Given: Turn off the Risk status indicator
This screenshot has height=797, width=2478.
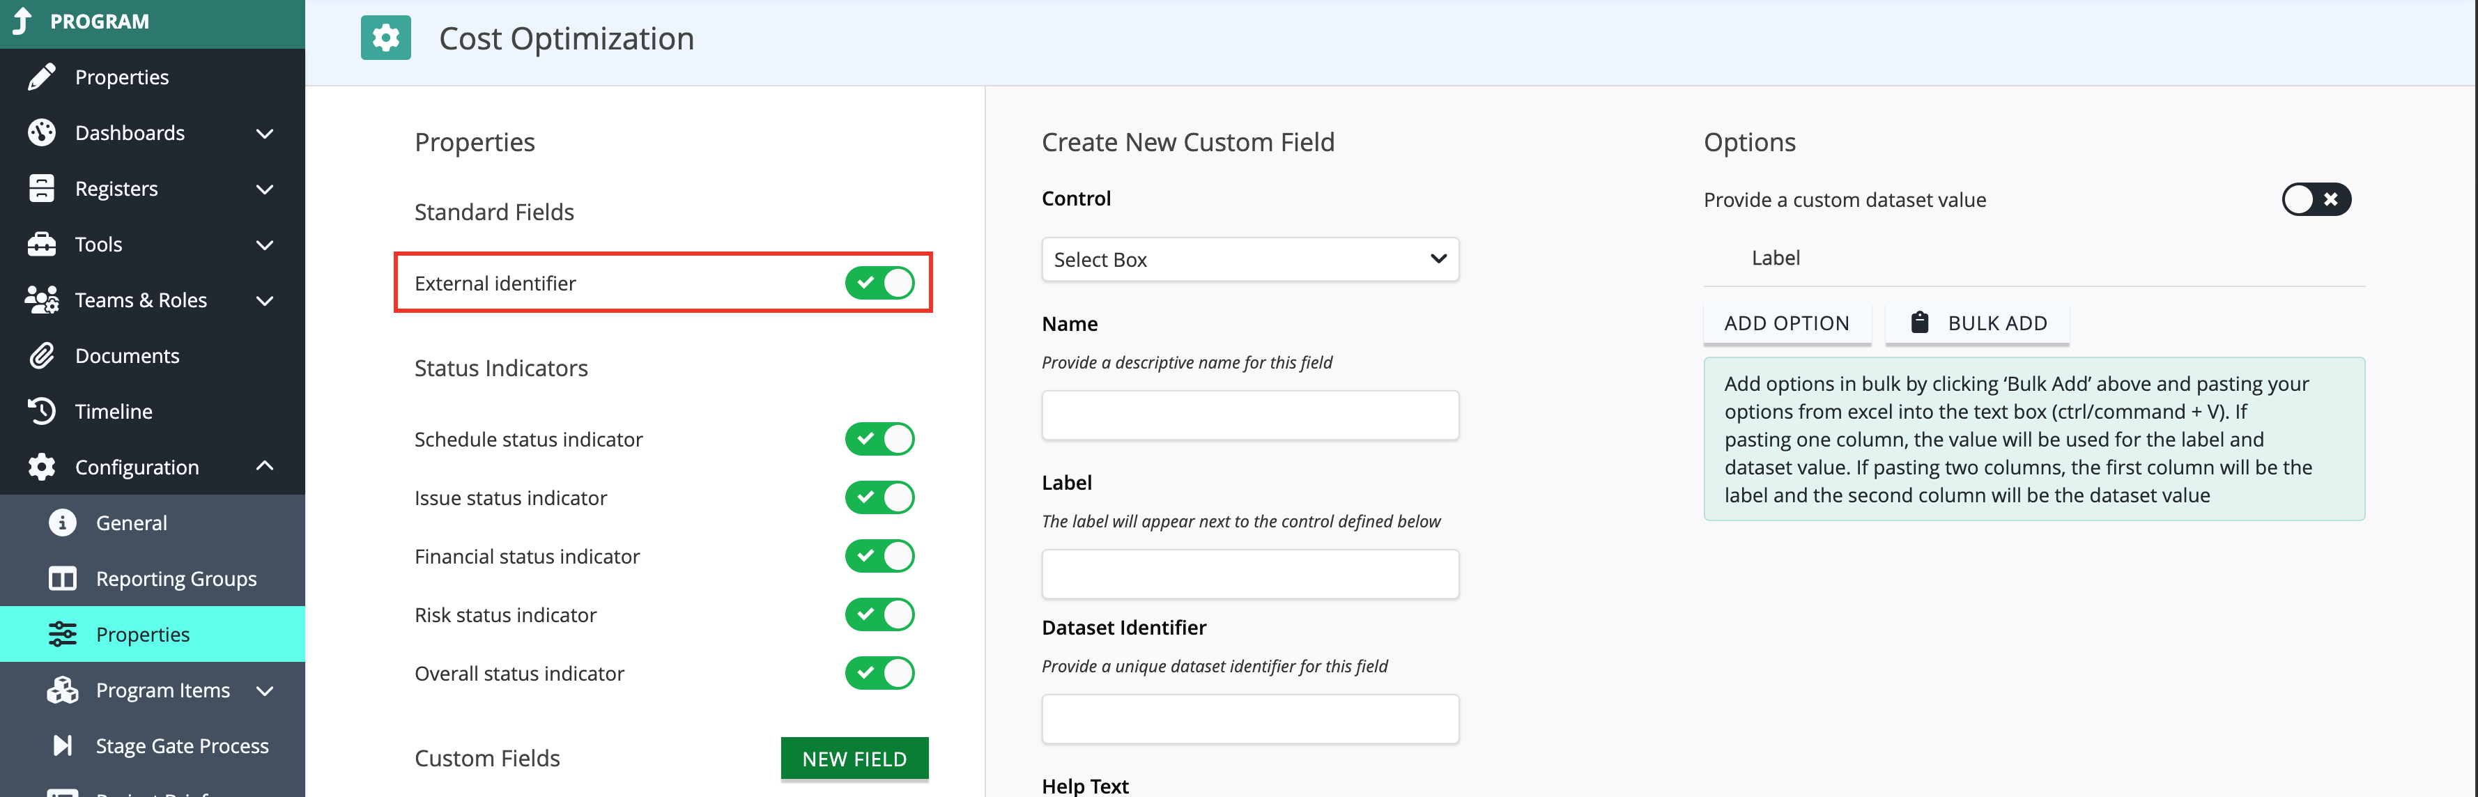Looking at the screenshot, I should tap(879, 615).
